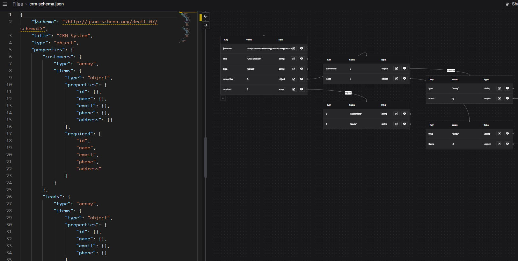Select the "leads" value cell in required node
This screenshot has height=261, width=518.
(x=353, y=124)
